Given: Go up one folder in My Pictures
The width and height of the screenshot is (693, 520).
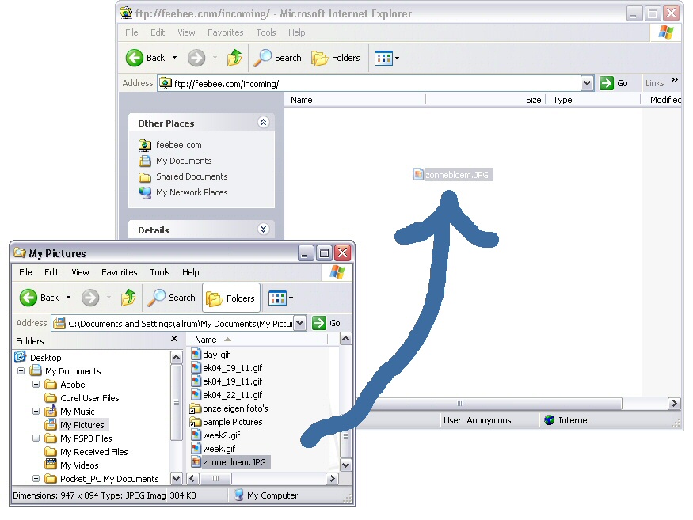Looking at the screenshot, I should [x=128, y=298].
